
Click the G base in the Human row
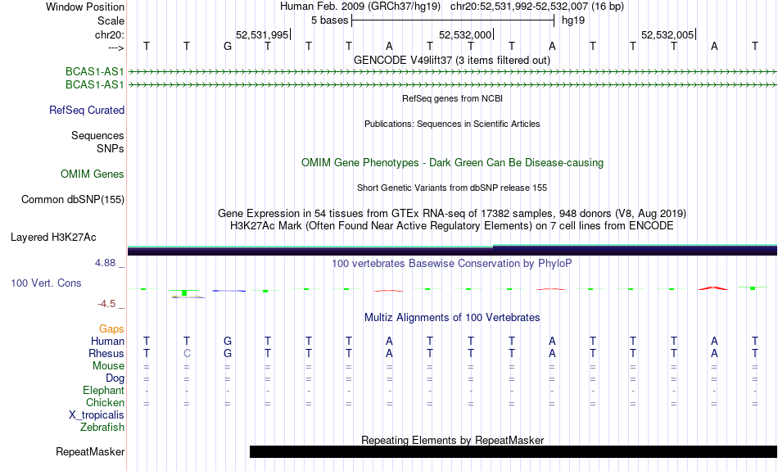point(227,341)
